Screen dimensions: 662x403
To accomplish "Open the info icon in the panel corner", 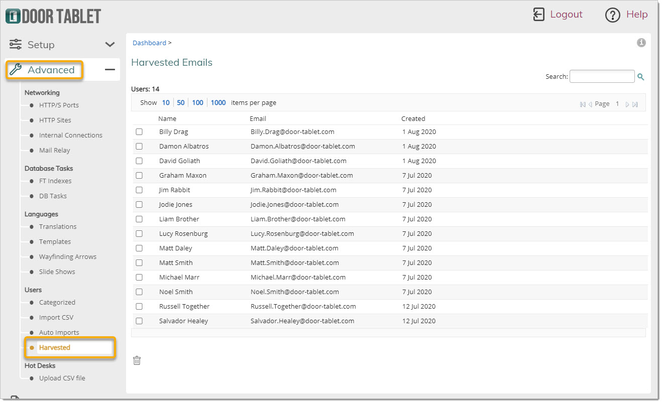I will pos(641,43).
